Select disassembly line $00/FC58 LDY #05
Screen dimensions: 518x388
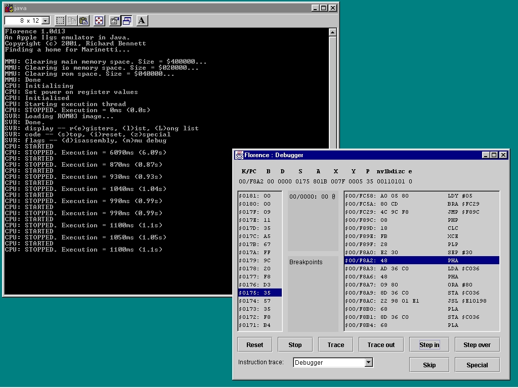(421, 196)
